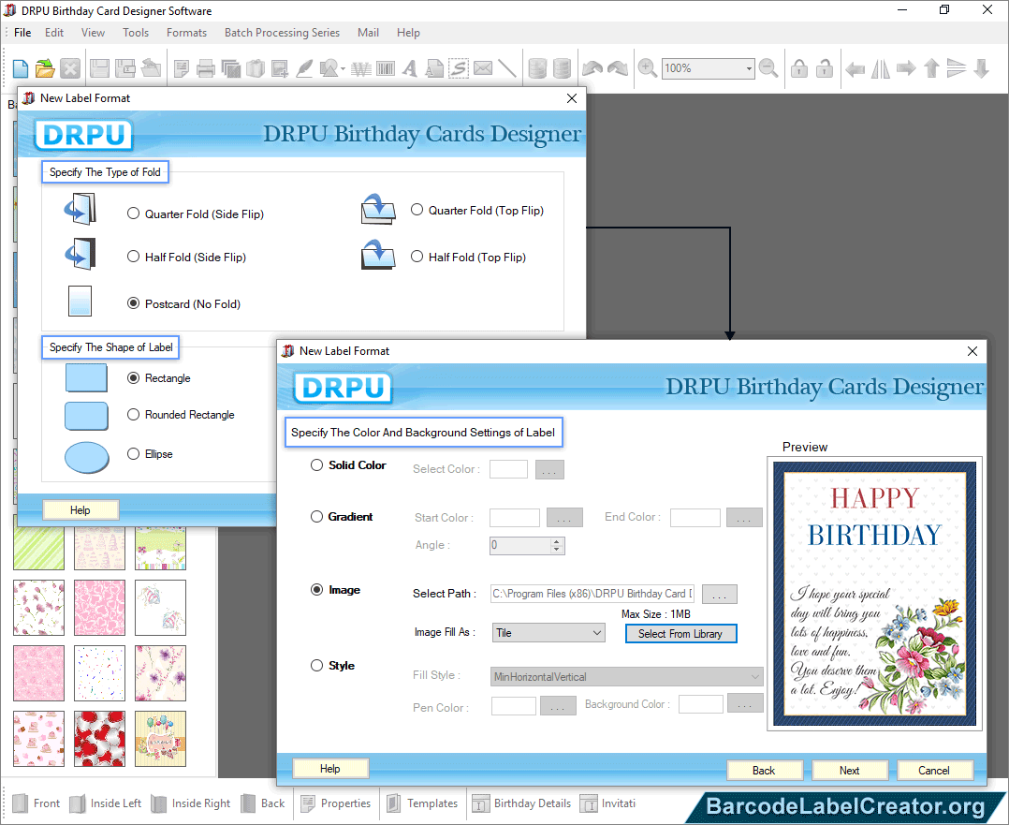Open a file using the folder icon
This screenshot has width=1009, height=825.
(x=45, y=68)
